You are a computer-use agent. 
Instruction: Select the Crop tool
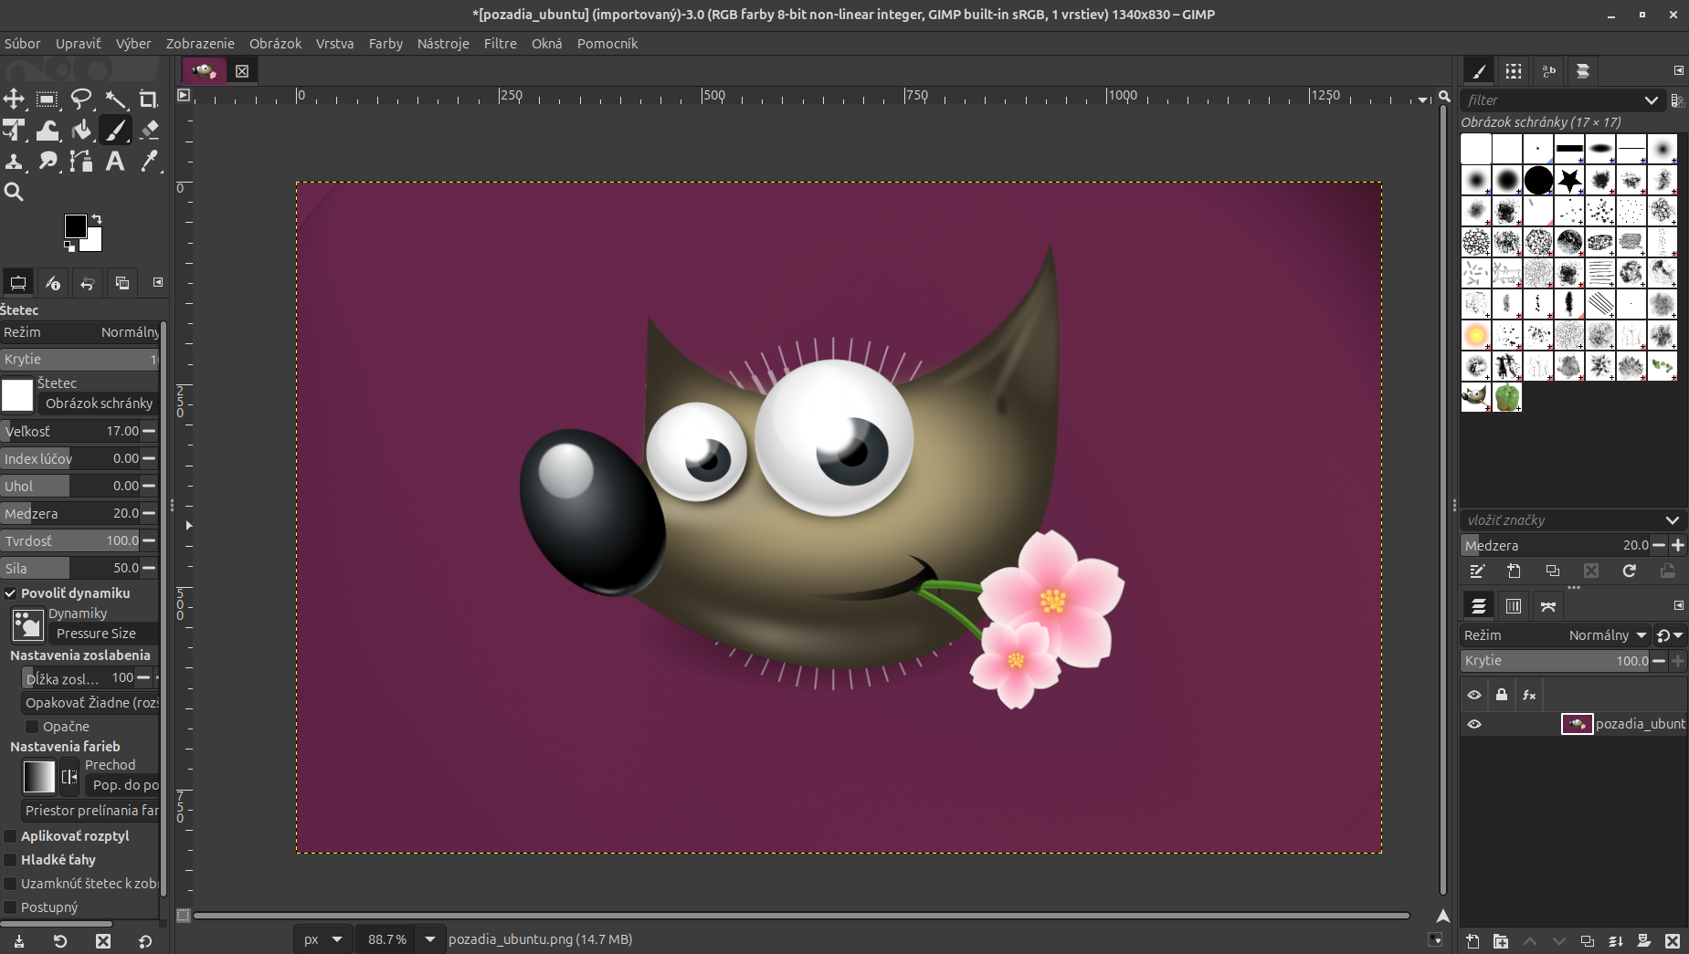148,99
